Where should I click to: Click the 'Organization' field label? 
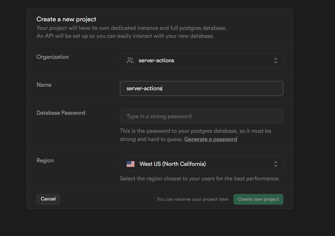point(53,57)
